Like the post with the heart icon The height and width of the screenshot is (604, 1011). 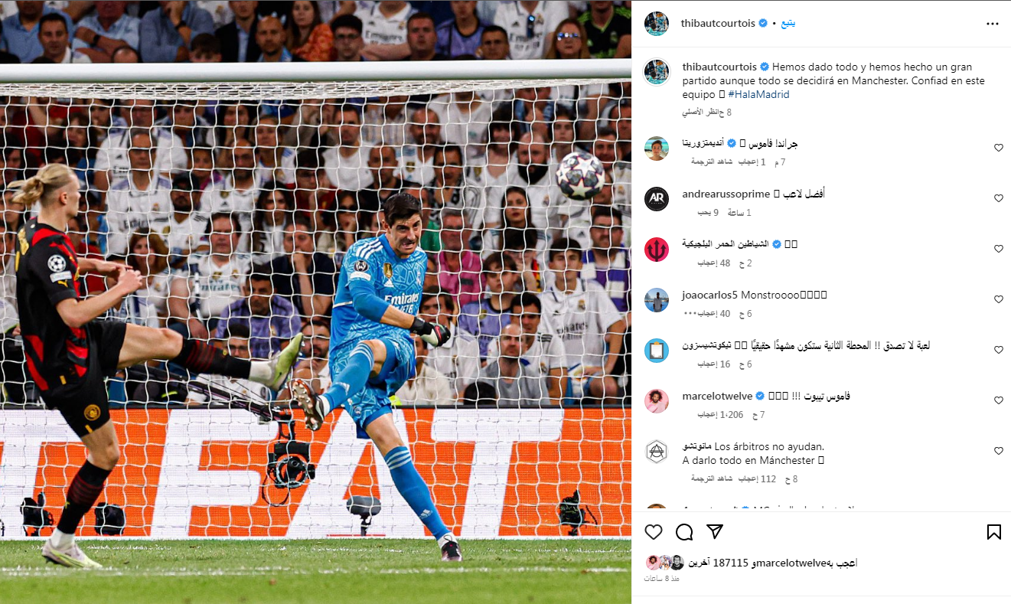pos(653,532)
